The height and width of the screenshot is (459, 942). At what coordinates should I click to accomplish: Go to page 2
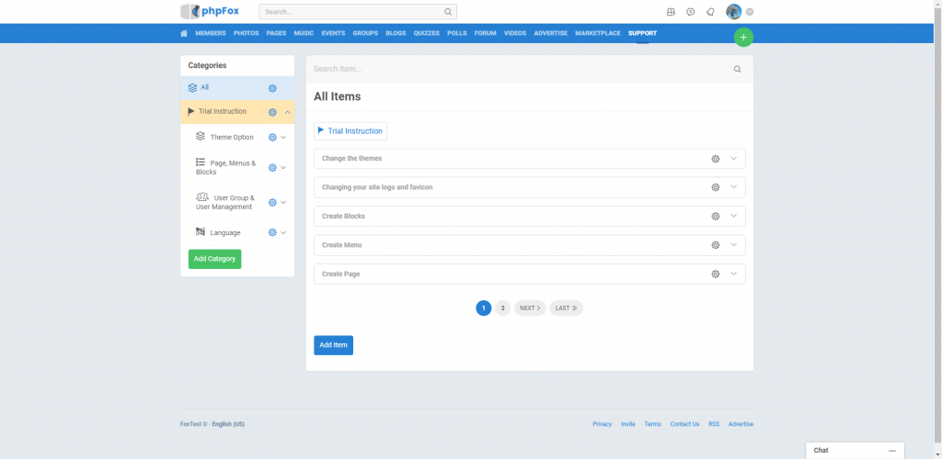(503, 308)
